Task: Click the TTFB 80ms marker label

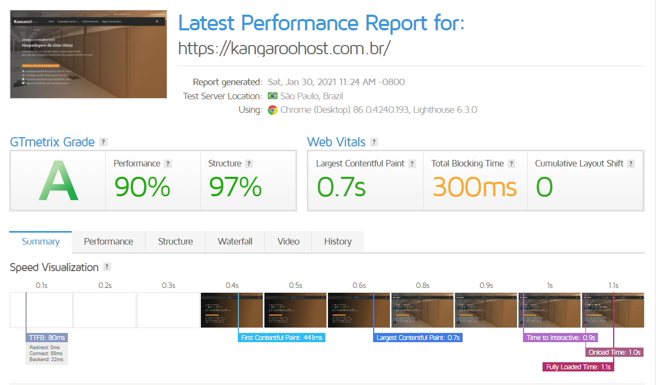Action: tap(46, 337)
